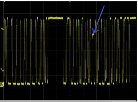This screenshot has width=138, height=102.
Task: Select the runt pulse peak under the arrow
Action: tap(93, 34)
